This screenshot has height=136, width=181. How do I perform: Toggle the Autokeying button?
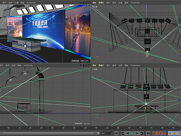[x=159, y=133]
